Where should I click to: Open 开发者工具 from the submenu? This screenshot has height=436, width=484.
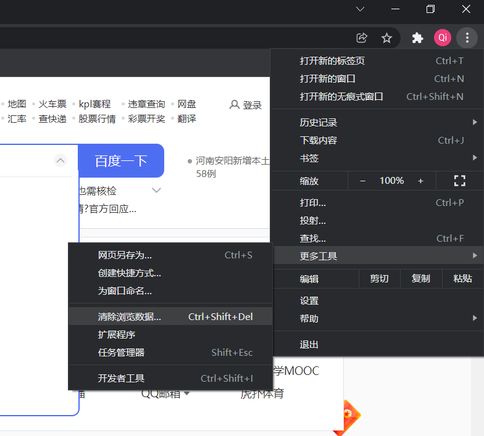pyautogui.click(x=170, y=378)
